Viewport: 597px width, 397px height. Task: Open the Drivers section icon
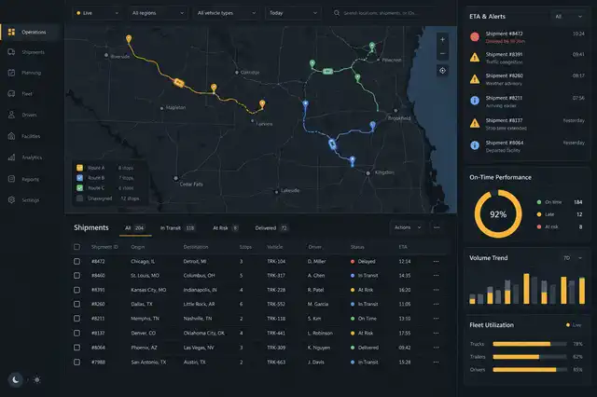(x=12, y=115)
